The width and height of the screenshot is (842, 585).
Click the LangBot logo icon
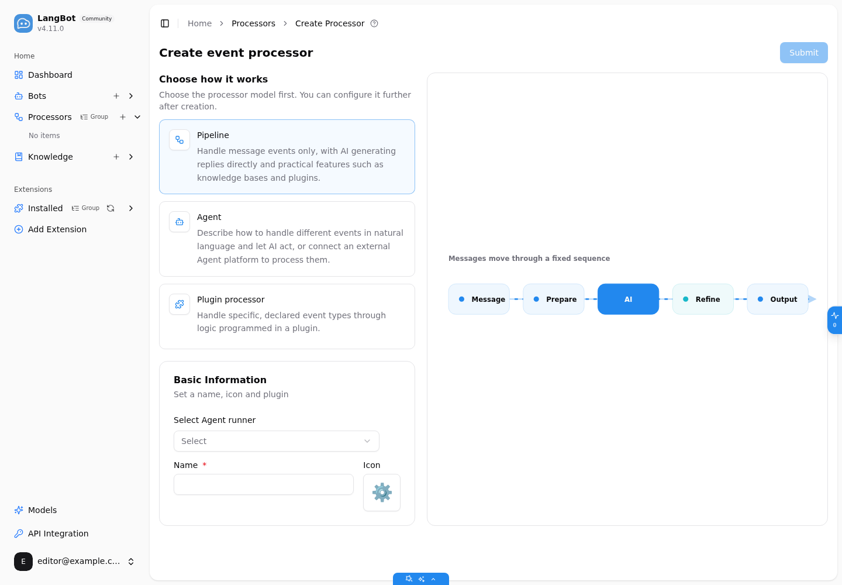(23, 23)
